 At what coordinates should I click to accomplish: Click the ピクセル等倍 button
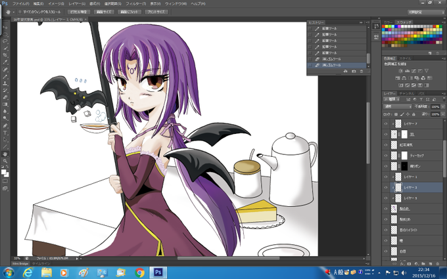(x=79, y=12)
